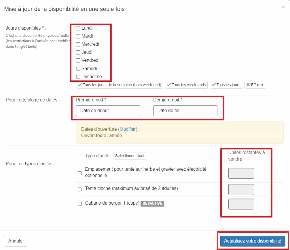Screen dimensions: 290x250
Task: Click the 'Unités restantes à vendre' header
Action: (246, 156)
